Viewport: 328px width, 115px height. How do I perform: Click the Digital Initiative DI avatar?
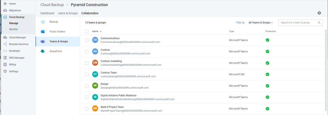pyautogui.click(x=95, y=97)
